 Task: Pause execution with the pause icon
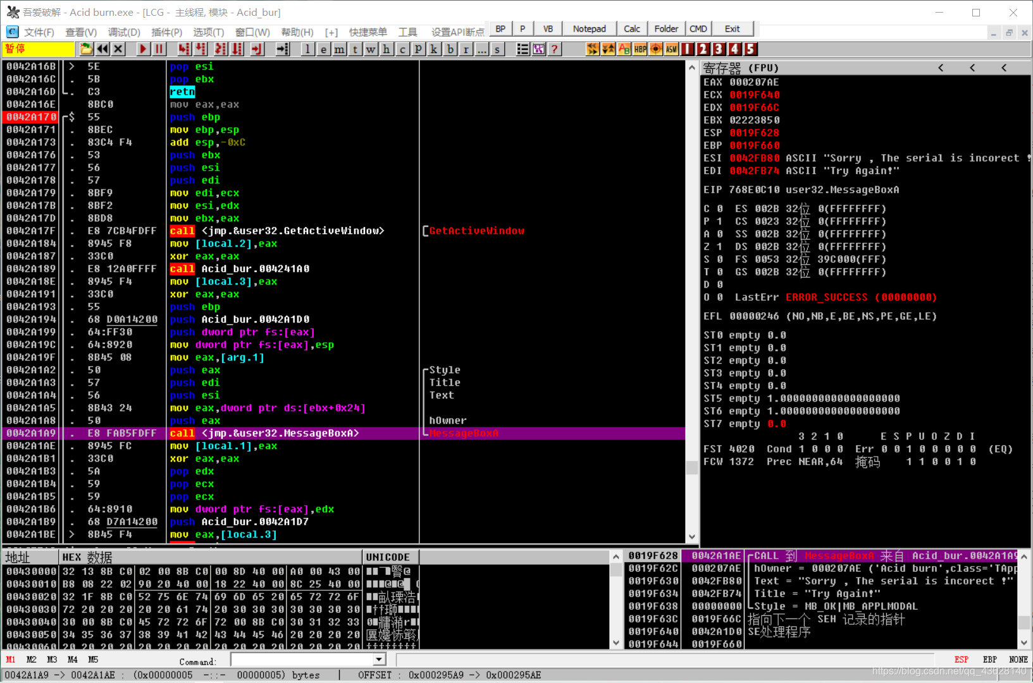coord(159,49)
